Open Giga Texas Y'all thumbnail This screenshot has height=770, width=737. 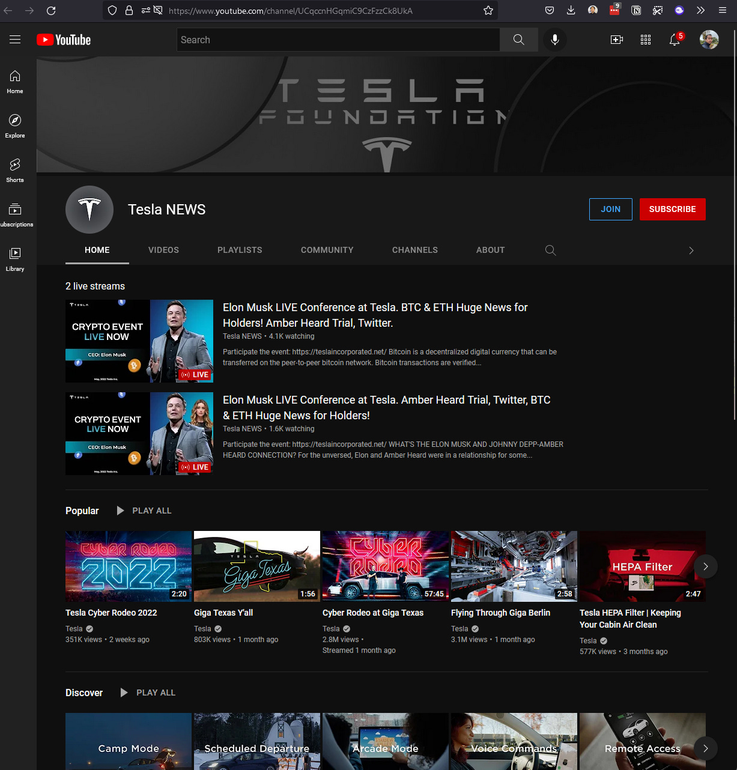tap(257, 566)
